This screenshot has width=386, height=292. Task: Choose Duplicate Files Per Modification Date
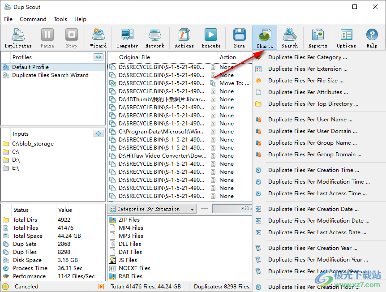click(x=319, y=221)
